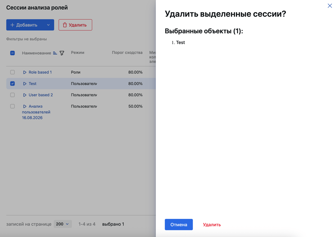Click the play triangle icon beside User based 2
This screenshot has height=237, width=335.
25,95
